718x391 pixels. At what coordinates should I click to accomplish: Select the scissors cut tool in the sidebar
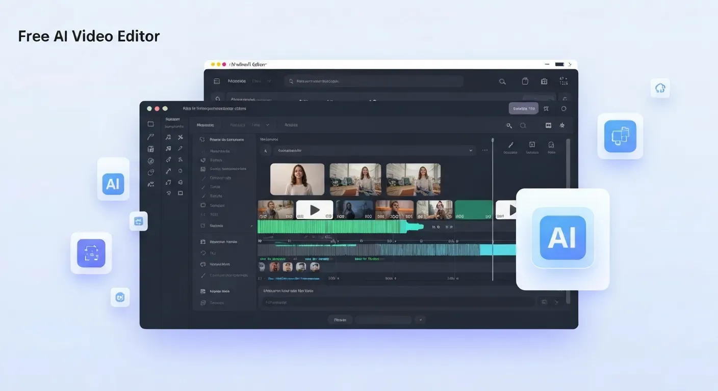coord(181,137)
